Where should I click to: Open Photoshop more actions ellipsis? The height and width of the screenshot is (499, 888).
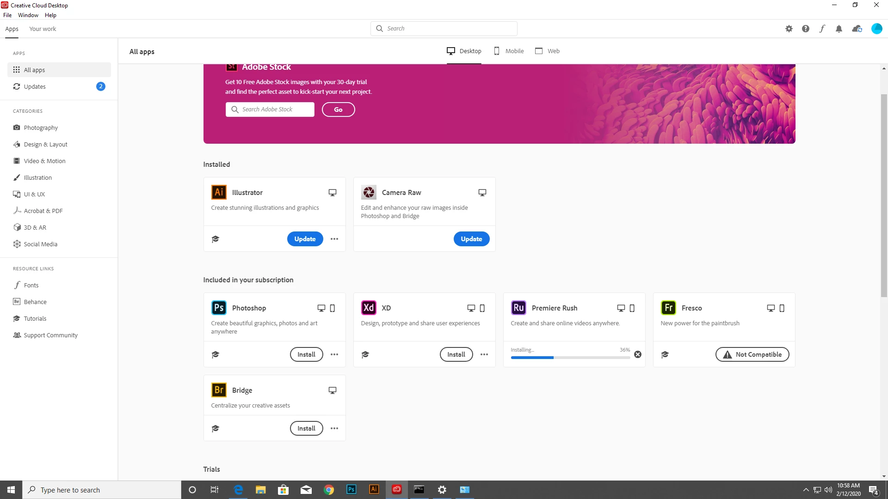pos(334,354)
